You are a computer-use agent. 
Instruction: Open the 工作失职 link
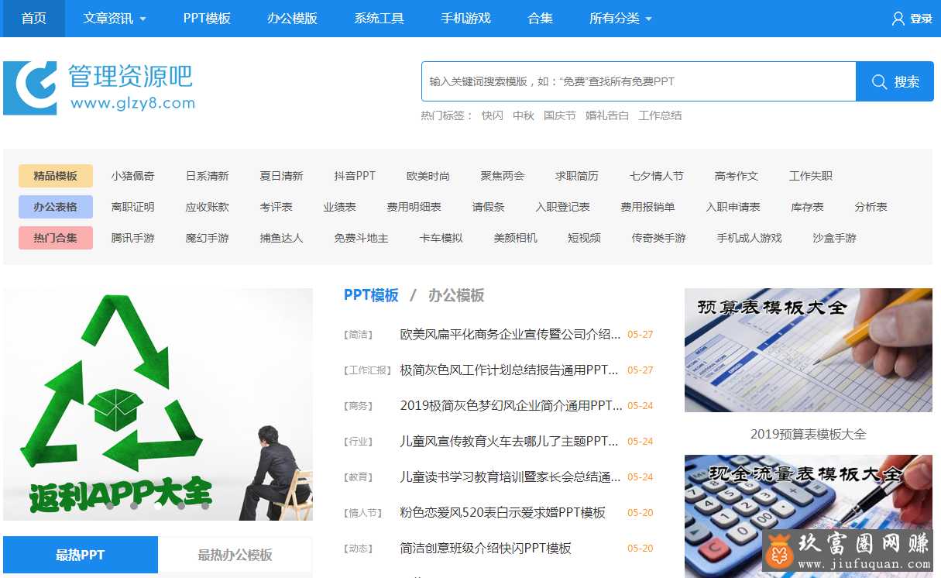810,176
